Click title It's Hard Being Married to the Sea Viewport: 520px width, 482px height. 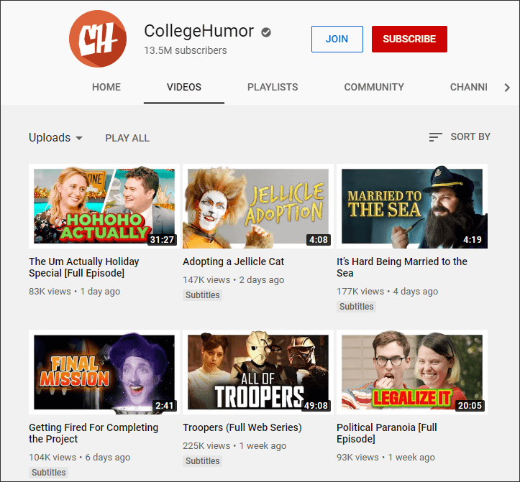[402, 267]
